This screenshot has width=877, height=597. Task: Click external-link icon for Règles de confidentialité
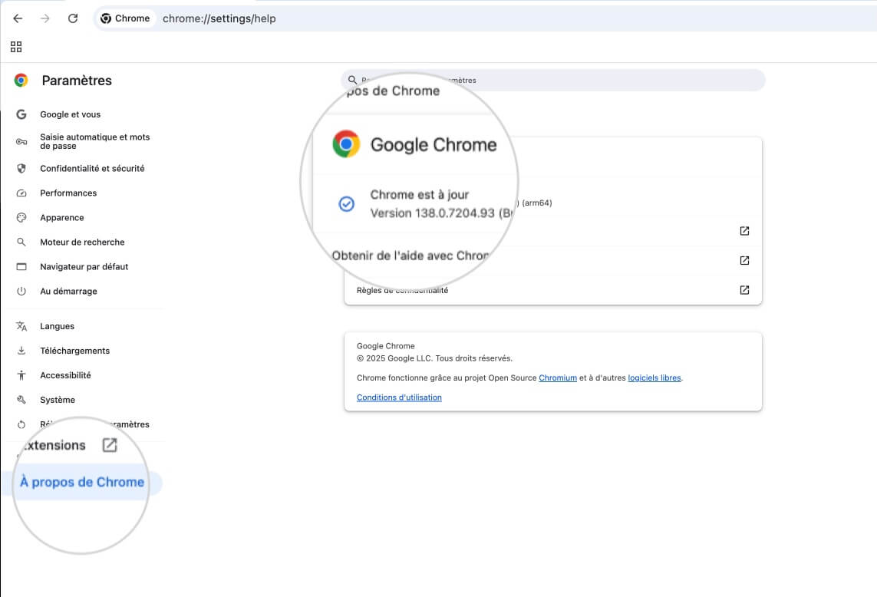tap(744, 290)
